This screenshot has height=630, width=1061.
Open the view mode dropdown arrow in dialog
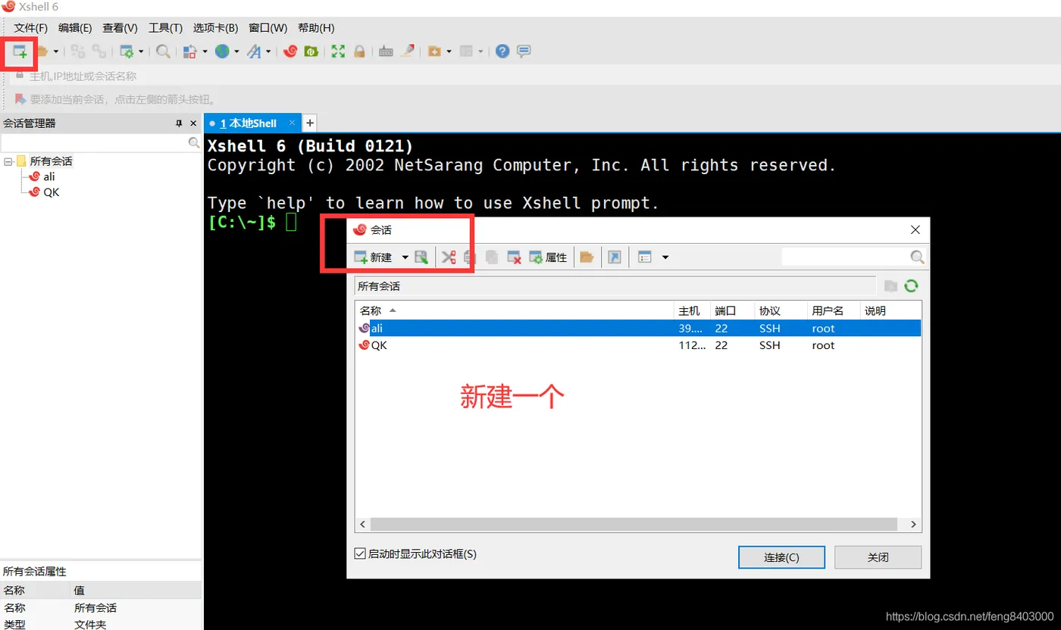point(665,257)
